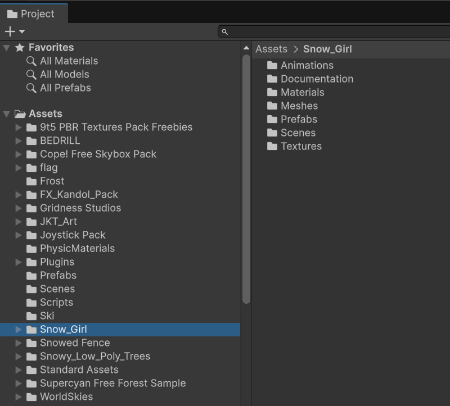The image size is (450, 406).
Task: Expand the JKT_Art folder arrow
Action: [19, 222]
